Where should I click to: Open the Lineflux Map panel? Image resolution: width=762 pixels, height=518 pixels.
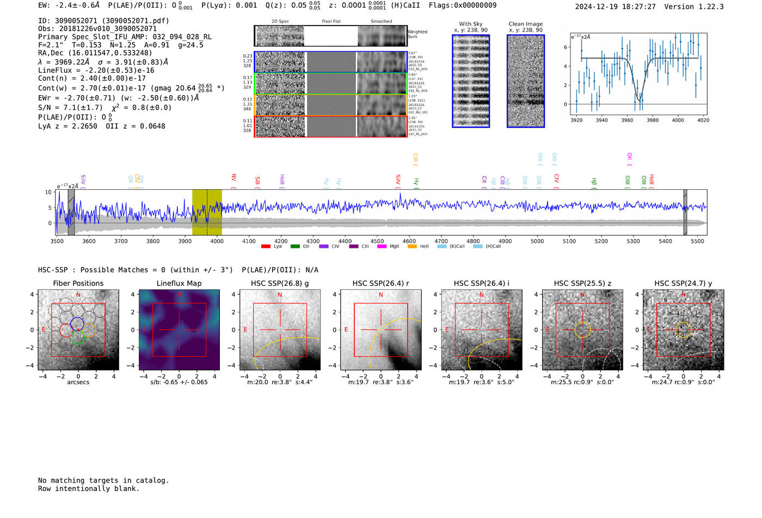tap(179, 330)
